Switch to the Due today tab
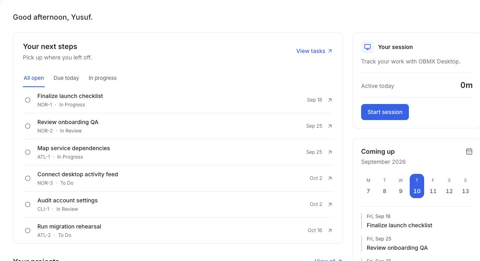480x261 pixels. point(66,78)
